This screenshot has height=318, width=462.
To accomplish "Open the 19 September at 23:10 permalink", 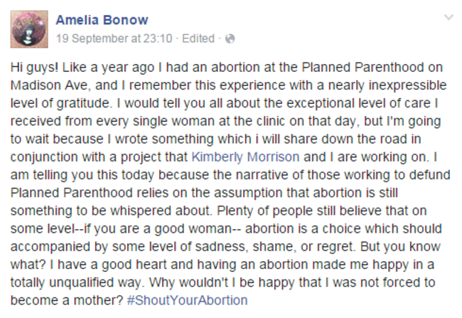I will coord(114,38).
